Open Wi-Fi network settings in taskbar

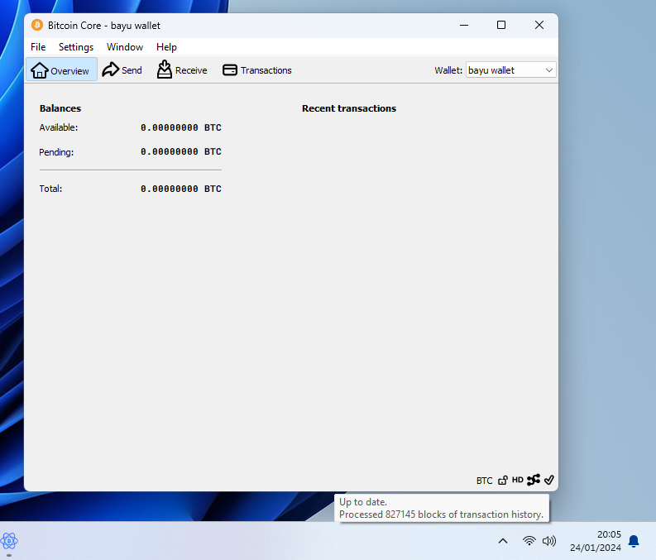click(x=529, y=541)
